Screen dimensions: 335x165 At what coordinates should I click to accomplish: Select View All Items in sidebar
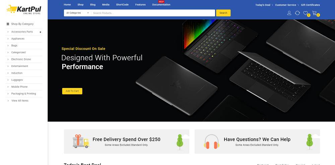20,101
